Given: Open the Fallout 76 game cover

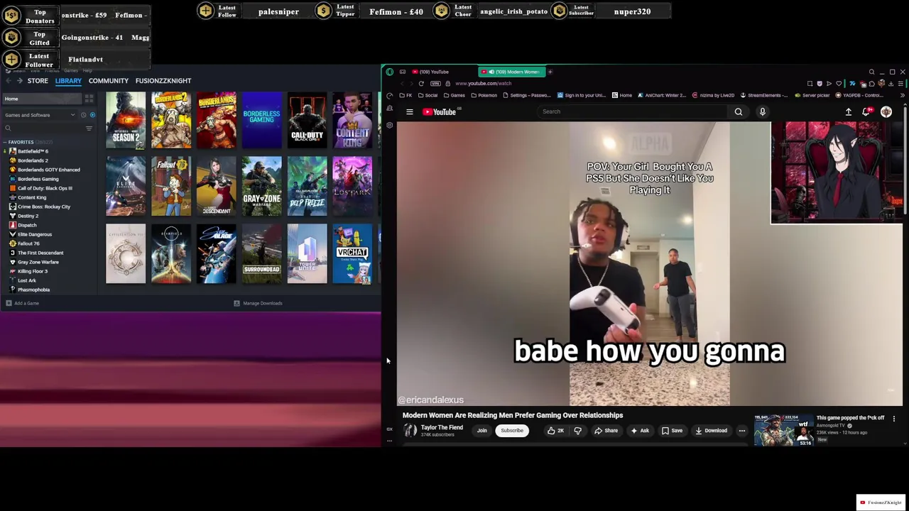Looking at the screenshot, I should (x=171, y=187).
